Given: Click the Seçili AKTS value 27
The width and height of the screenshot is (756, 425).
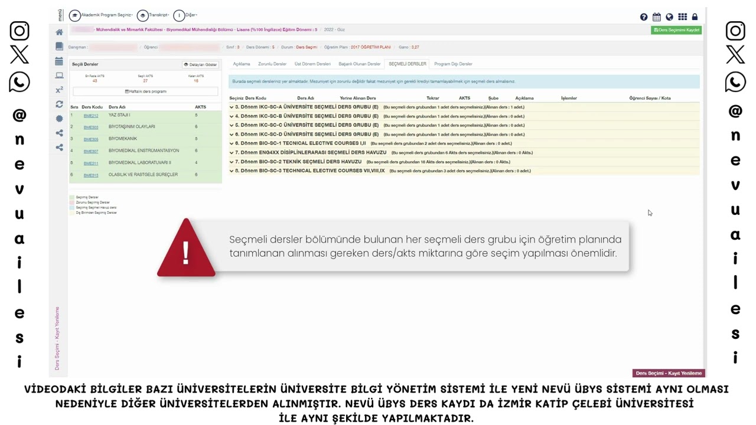Looking at the screenshot, I should pyautogui.click(x=145, y=81).
